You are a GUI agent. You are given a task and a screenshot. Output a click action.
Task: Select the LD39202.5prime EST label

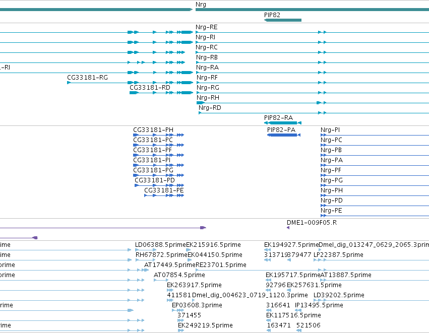coord(339,296)
